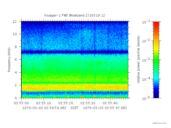Screen dimensions: 171x128
Task: Click the 'frequency (kHz)' axis label
Action: coord(9,60)
